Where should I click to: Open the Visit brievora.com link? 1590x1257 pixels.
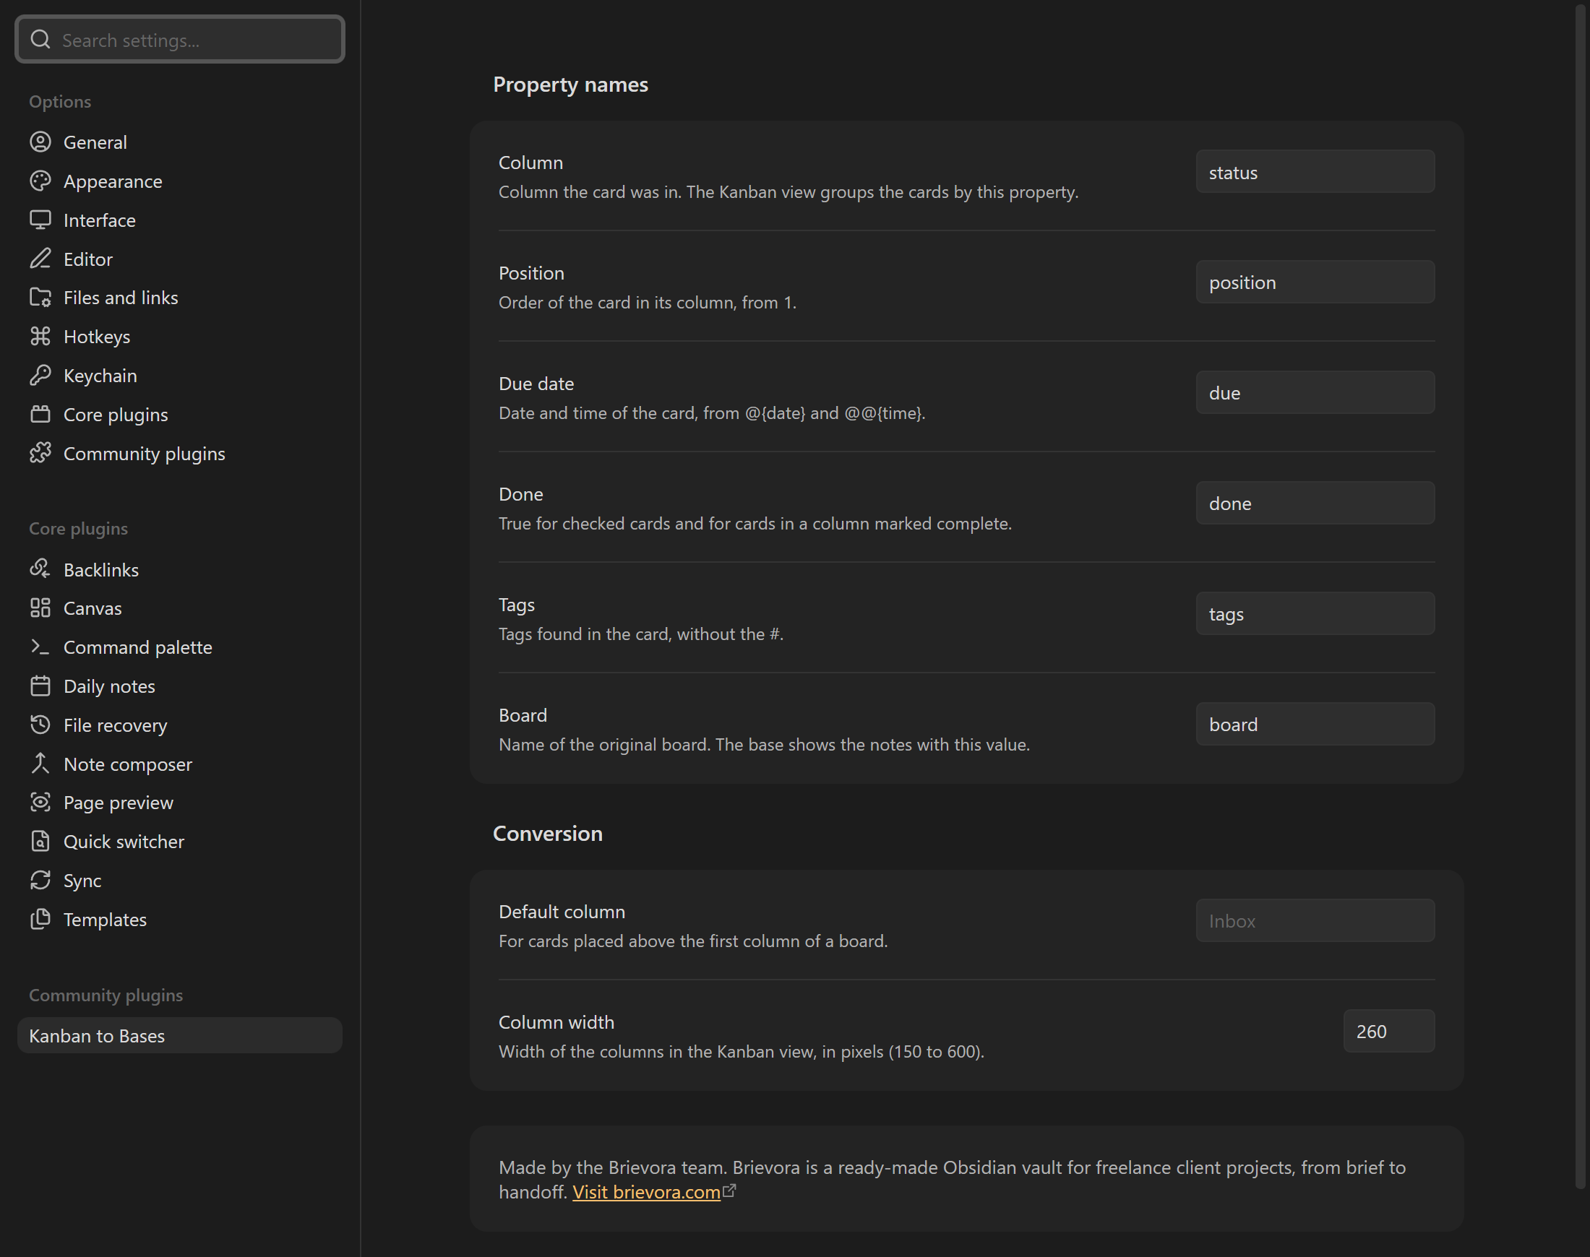point(646,1191)
